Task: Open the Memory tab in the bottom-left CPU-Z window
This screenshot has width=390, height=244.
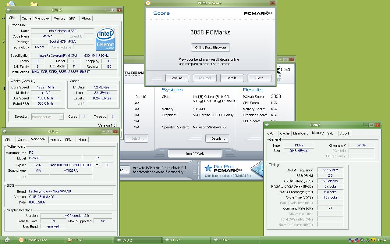Action: pyautogui.click(x=55, y=140)
